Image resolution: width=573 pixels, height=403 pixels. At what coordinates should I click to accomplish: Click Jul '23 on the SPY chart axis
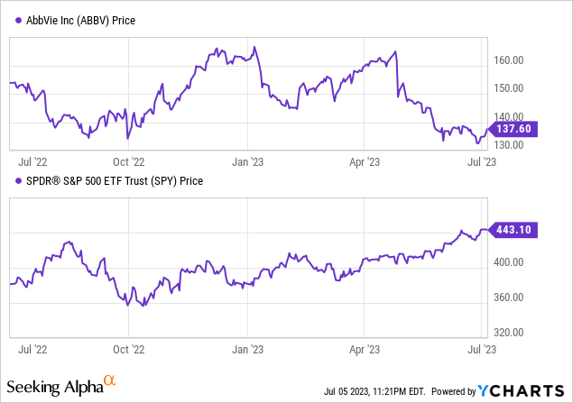point(479,346)
